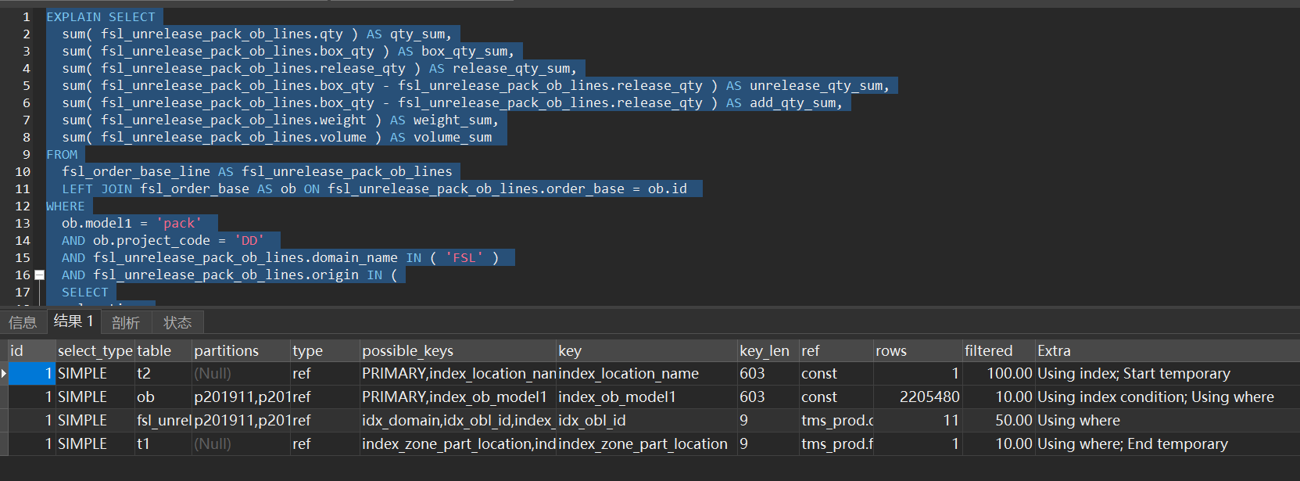Click the WHERE keyword on line 12
Viewport: 1300px width, 481px height.
tap(66, 206)
